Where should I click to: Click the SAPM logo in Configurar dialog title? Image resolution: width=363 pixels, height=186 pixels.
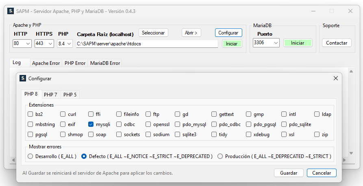point(23,78)
